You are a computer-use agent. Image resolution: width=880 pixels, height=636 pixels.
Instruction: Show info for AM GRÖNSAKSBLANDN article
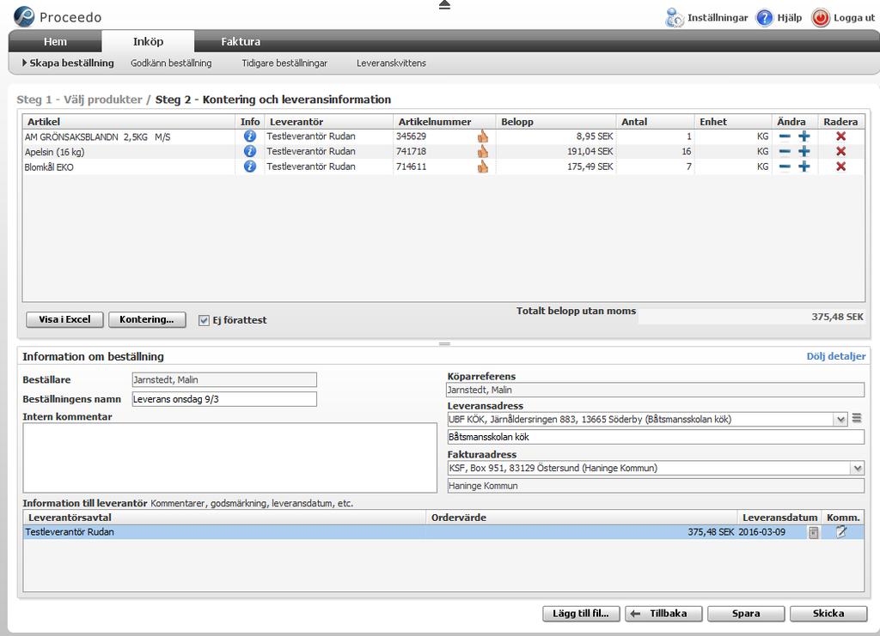[x=250, y=136]
